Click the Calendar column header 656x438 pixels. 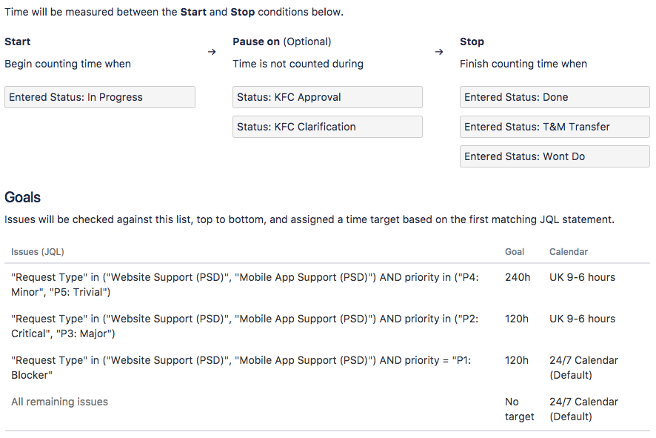[569, 252]
